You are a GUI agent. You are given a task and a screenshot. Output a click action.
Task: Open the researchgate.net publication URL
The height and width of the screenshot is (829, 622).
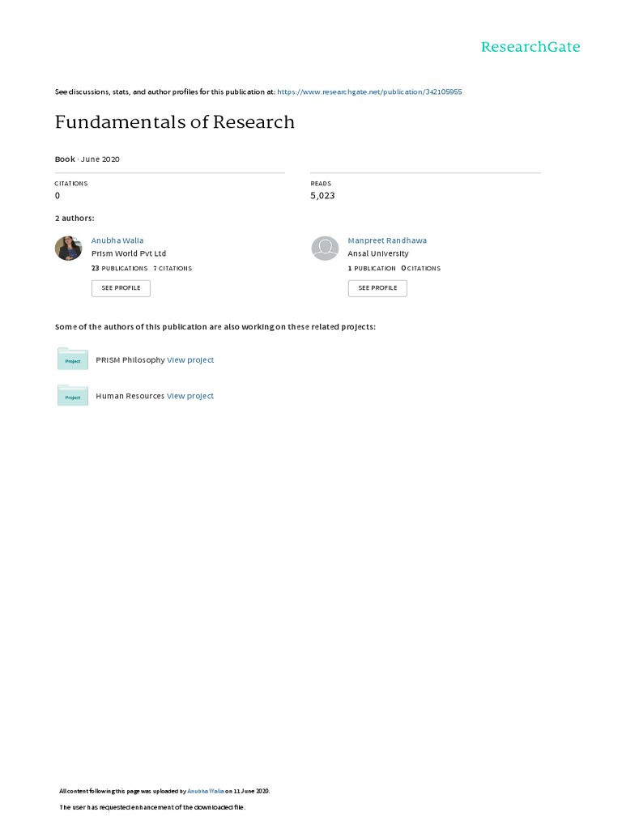pyautogui.click(x=369, y=92)
